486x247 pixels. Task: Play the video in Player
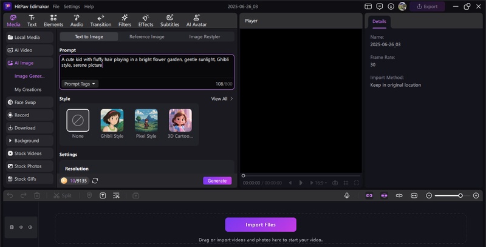301,183
